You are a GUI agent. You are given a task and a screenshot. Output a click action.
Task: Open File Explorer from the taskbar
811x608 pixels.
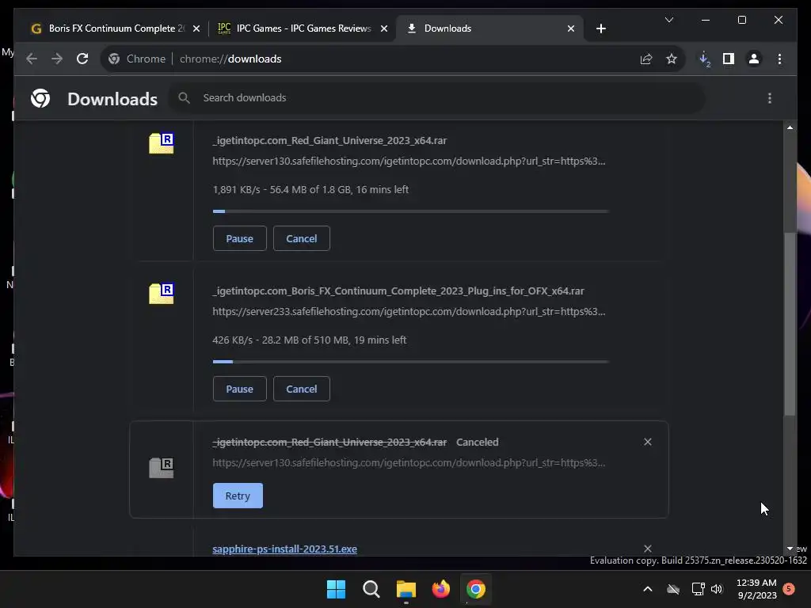tap(406, 589)
